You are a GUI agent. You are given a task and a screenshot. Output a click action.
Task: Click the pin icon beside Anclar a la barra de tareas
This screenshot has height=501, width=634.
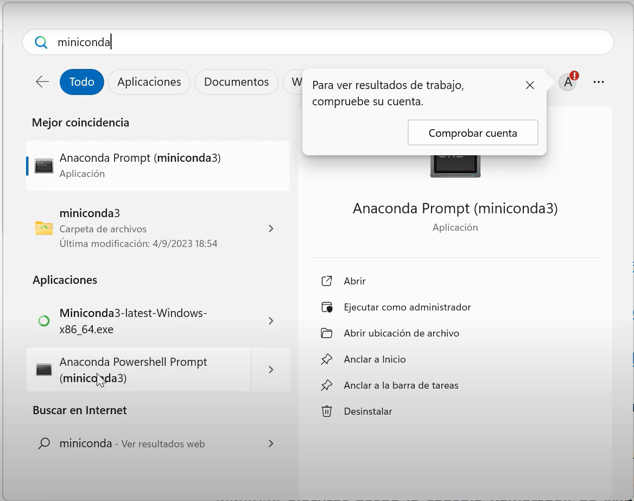(x=327, y=385)
